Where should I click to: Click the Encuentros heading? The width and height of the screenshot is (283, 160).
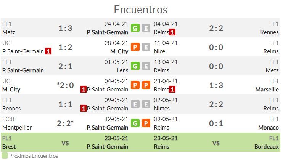pos(141,10)
